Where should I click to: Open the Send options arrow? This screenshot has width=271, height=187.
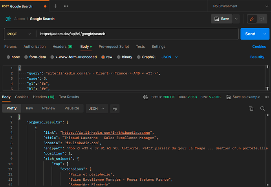click(x=265, y=34)
